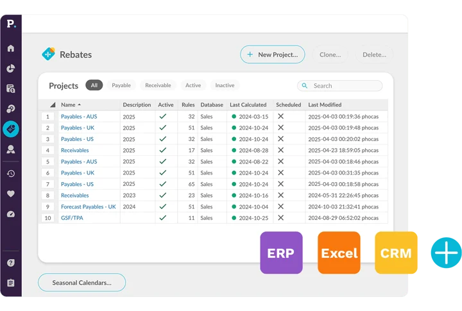Click green status dot for 2024-03-15
Image resolution: width=462 pixels, height=311 pixels.
(234, 116)
